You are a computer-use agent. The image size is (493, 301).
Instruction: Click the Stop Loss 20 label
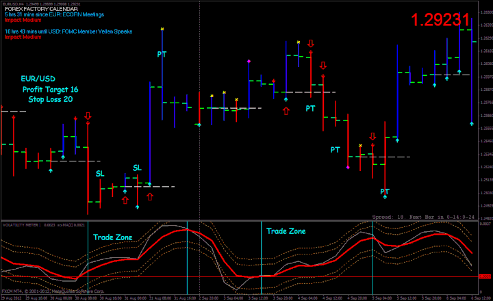[51, 99]
